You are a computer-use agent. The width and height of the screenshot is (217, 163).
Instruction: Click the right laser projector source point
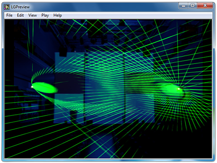pos(179,89)
